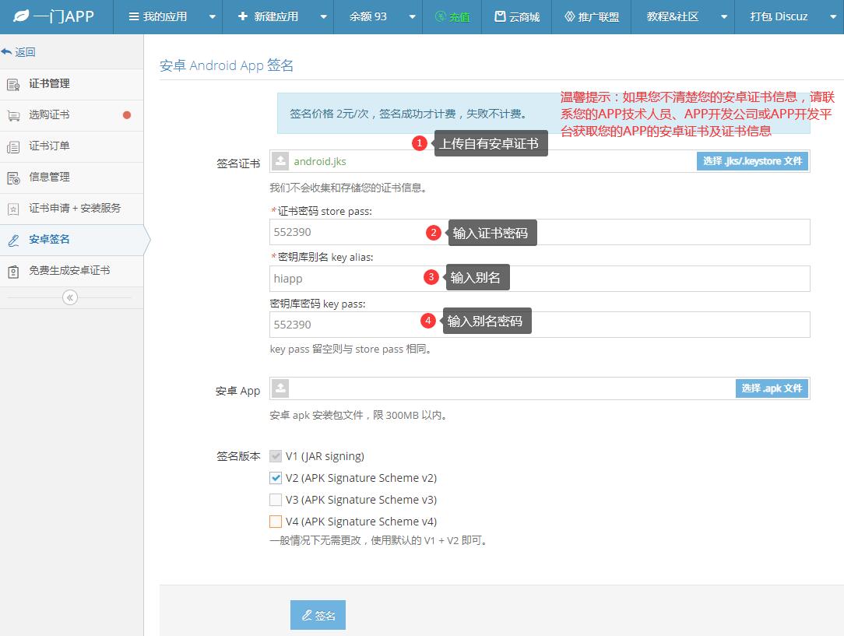Click the 免费生成安卓证书 badge icon
Viewport: 844px width, 636px height.
13,271
